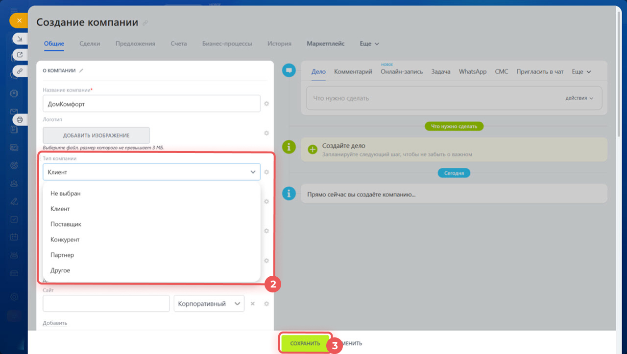Viewport: 627px width, 354px height.
Task: Open the Корпоративный site type dropdown
Action: (x=209, y=304)
